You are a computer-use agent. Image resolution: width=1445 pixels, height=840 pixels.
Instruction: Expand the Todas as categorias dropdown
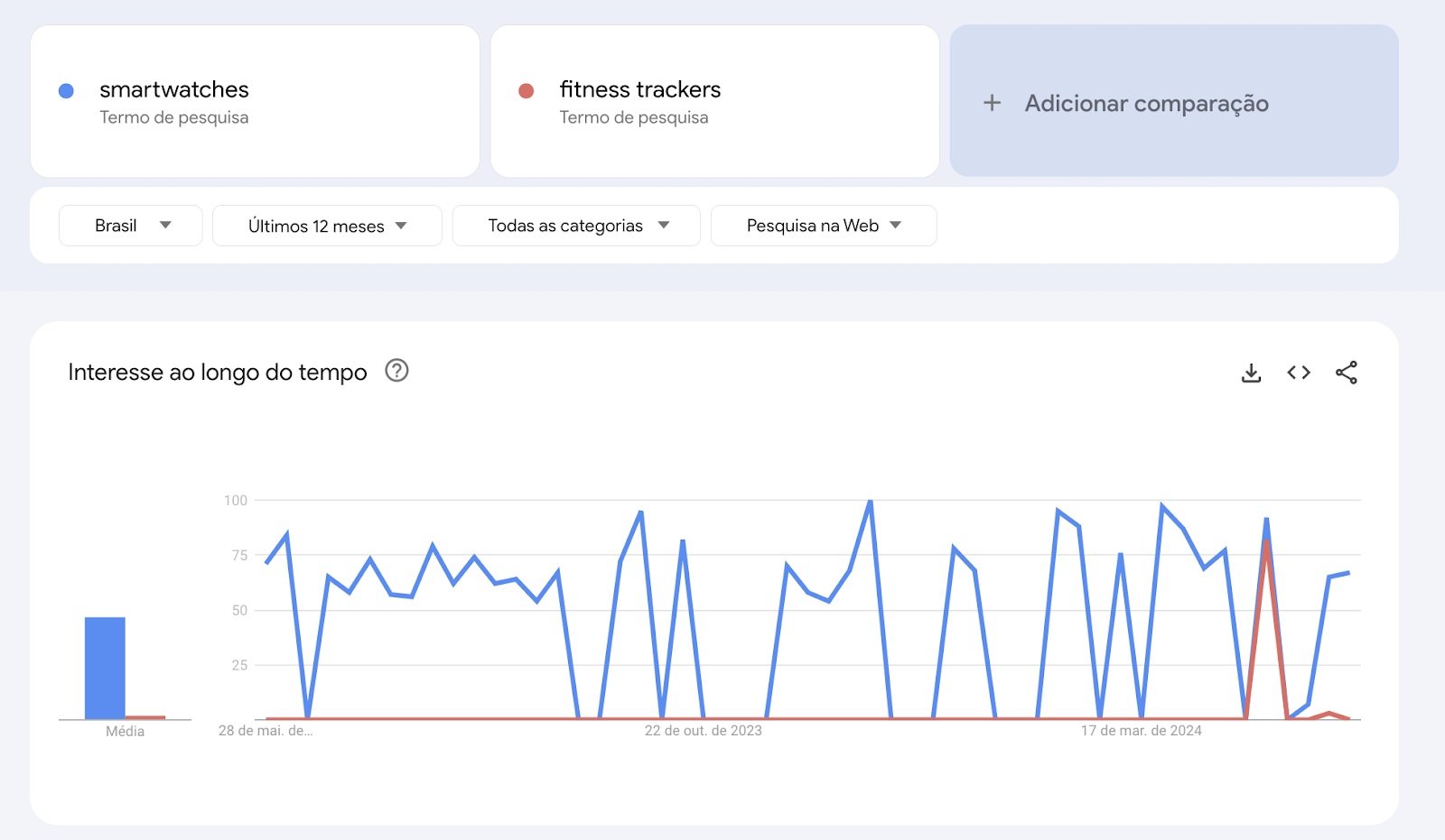coord(576,226)
